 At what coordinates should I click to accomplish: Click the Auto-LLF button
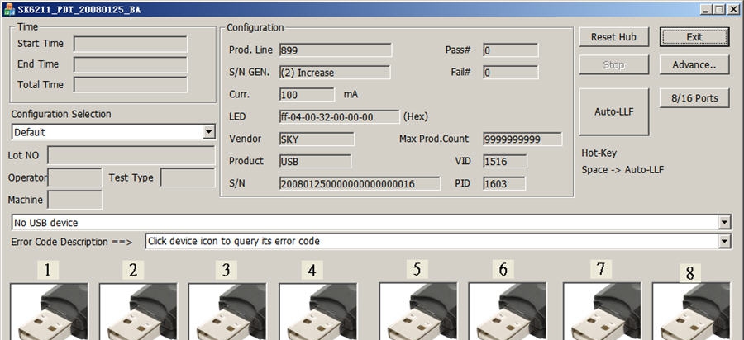pos(614,111)
